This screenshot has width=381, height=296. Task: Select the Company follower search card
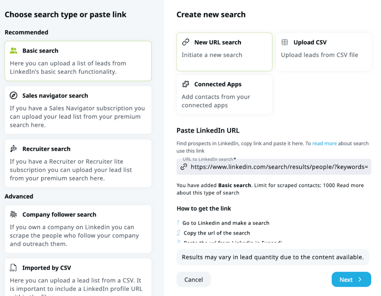tap(78, 229)
